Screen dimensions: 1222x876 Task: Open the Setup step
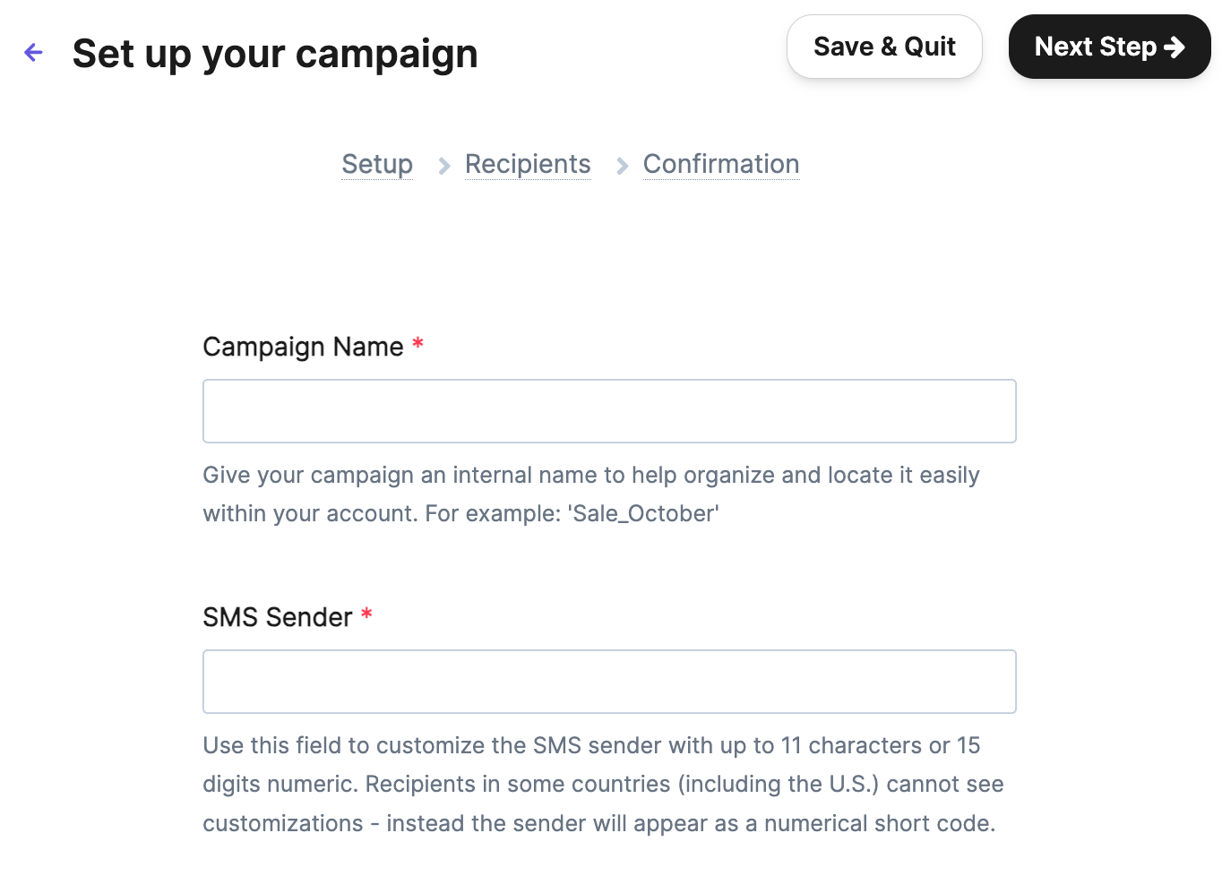(x=377, y=164)
